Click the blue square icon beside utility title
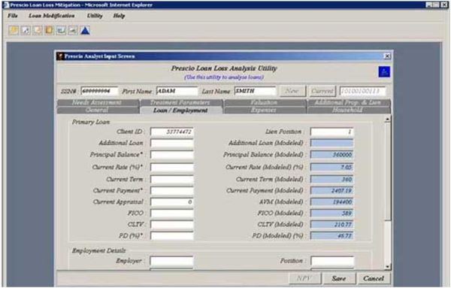 click(x=384, y=71)
